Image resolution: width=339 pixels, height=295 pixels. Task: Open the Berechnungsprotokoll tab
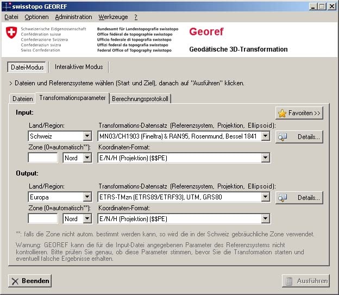point(140,99)
